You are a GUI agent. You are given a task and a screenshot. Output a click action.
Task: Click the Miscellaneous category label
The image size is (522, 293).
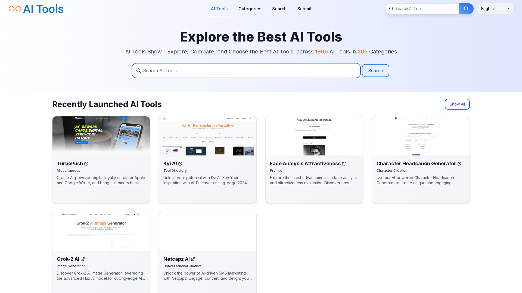coord(69,171)
